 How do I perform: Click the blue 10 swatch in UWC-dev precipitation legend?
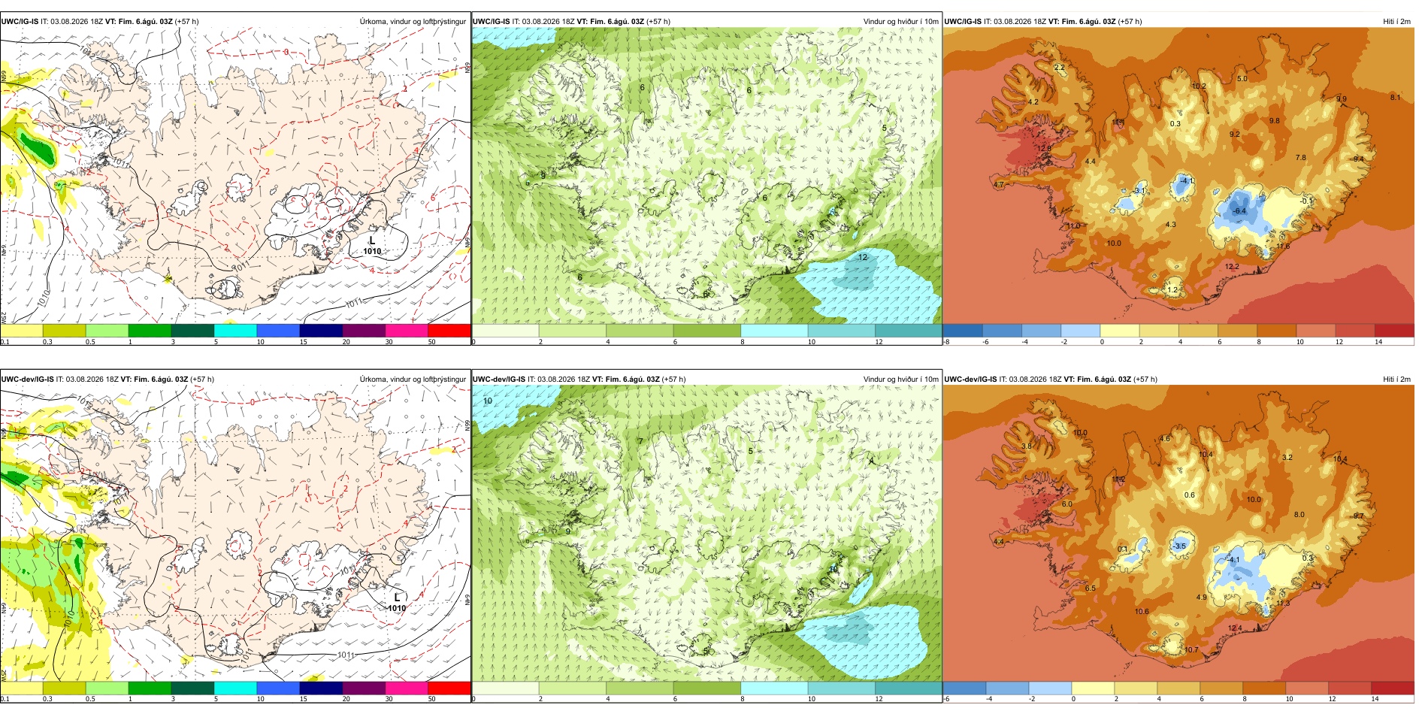click(x=278, y=688)
